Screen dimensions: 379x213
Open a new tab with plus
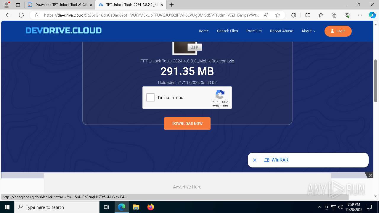point(172,5)
